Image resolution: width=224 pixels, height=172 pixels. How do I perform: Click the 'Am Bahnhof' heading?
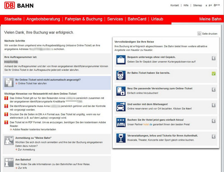tap(23, 160)
